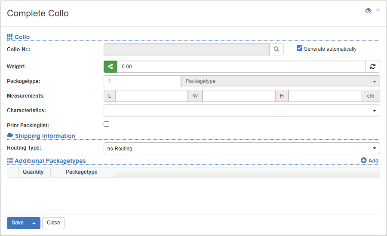Click the Length measurement input field
The height and width of the screenshot is (236, 387).
pyautogui.click(x=151, y=96)
